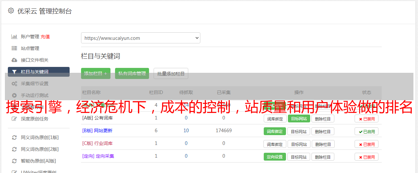This screenshot has height=173, width=418.
Task: Click the gear icon beside 优采云 管理控制台
Action: [11, 11]
